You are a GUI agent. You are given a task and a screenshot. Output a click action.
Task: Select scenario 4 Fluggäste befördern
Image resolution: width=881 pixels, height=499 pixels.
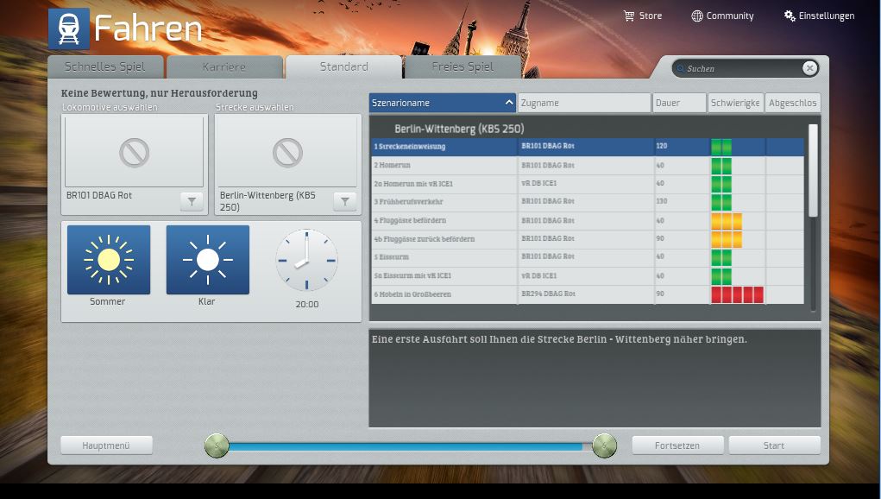tap(587, 220)
